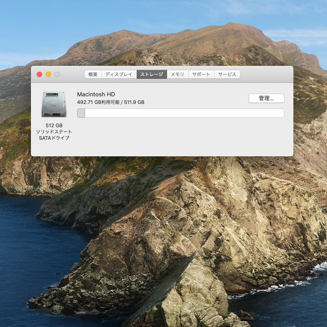Click the blank area below the storage bar

179,137
